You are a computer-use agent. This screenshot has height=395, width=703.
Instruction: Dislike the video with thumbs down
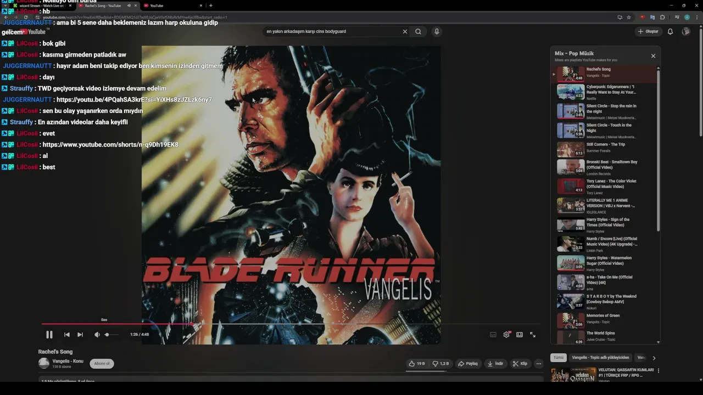pyautogui.click(x=441, y=364)
